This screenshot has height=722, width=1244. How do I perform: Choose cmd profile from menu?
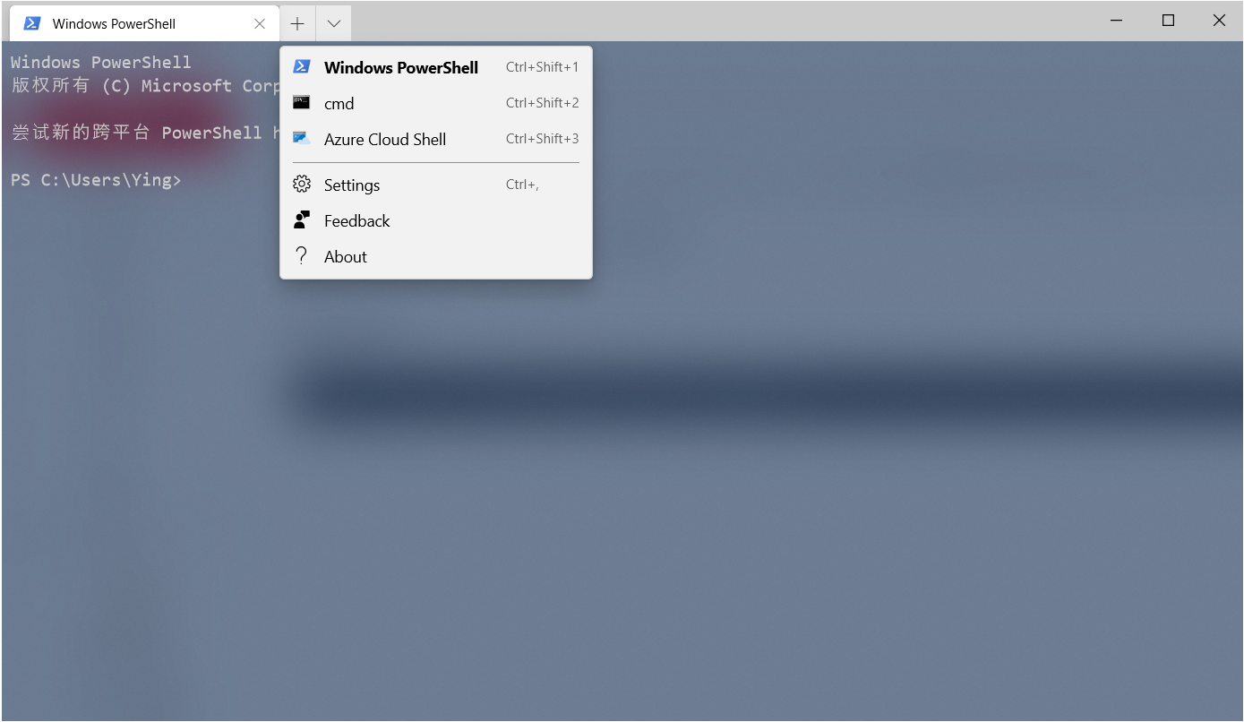(x=436, y=103)
